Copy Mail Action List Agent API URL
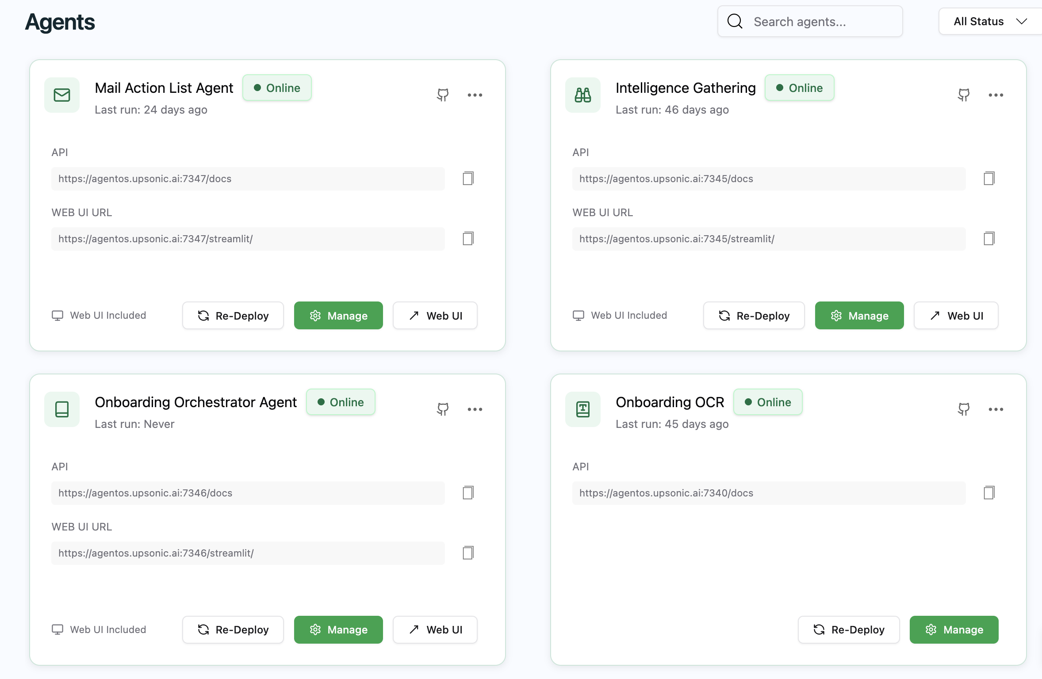 click(468, 179)
